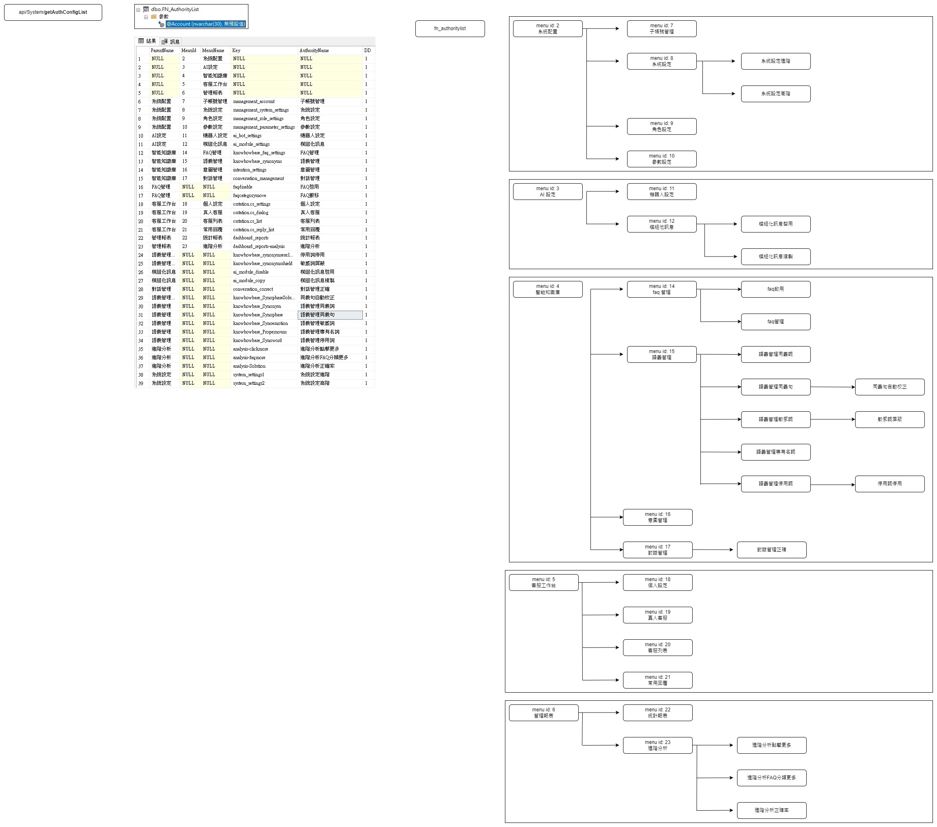Select the 語義管理專有名詞 diagram node
This screenshot has width=937, height=827.
point(776,452)
